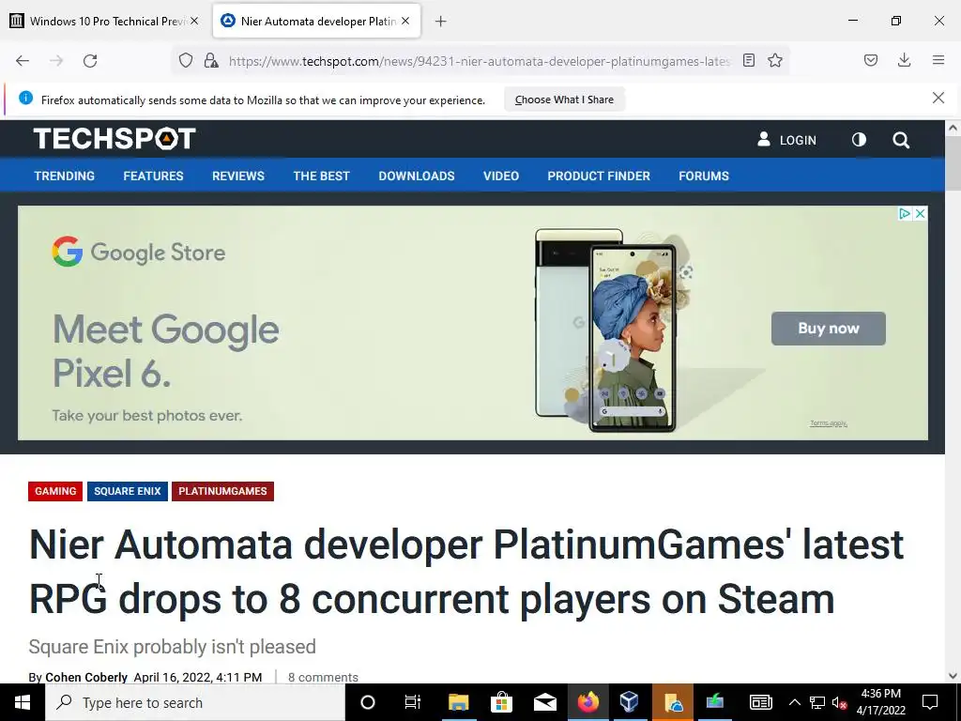Open Task View on taskbar
The image size is (961, 721).
pos(413,702)
